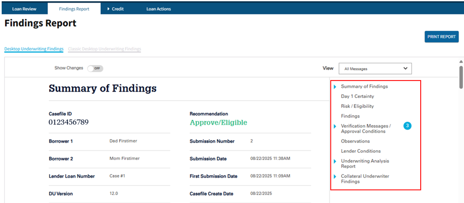Navigate to Observations section
The width and height of the screenshot is (464, 203).
pyautogui.click(x=355, y=141)
